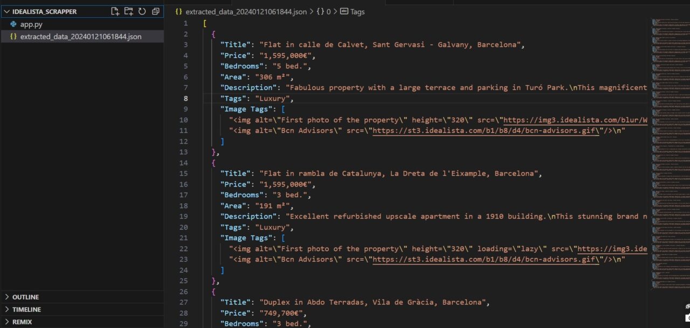This screenshot has height=328, width=690.
Task: Click the JSON braces icon beside the extracted_data file
Action: pos(13,37)
